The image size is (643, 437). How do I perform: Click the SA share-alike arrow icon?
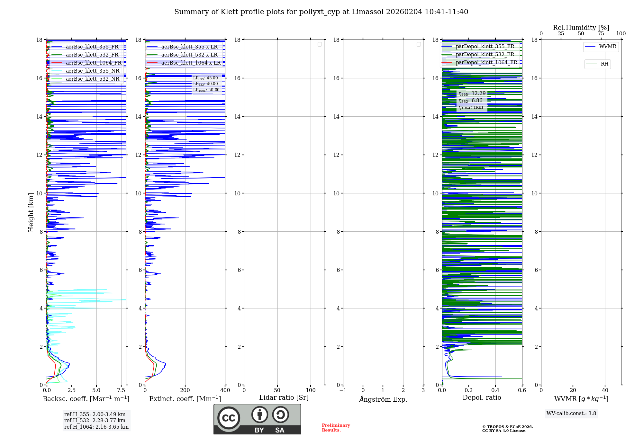click(280, 415)
